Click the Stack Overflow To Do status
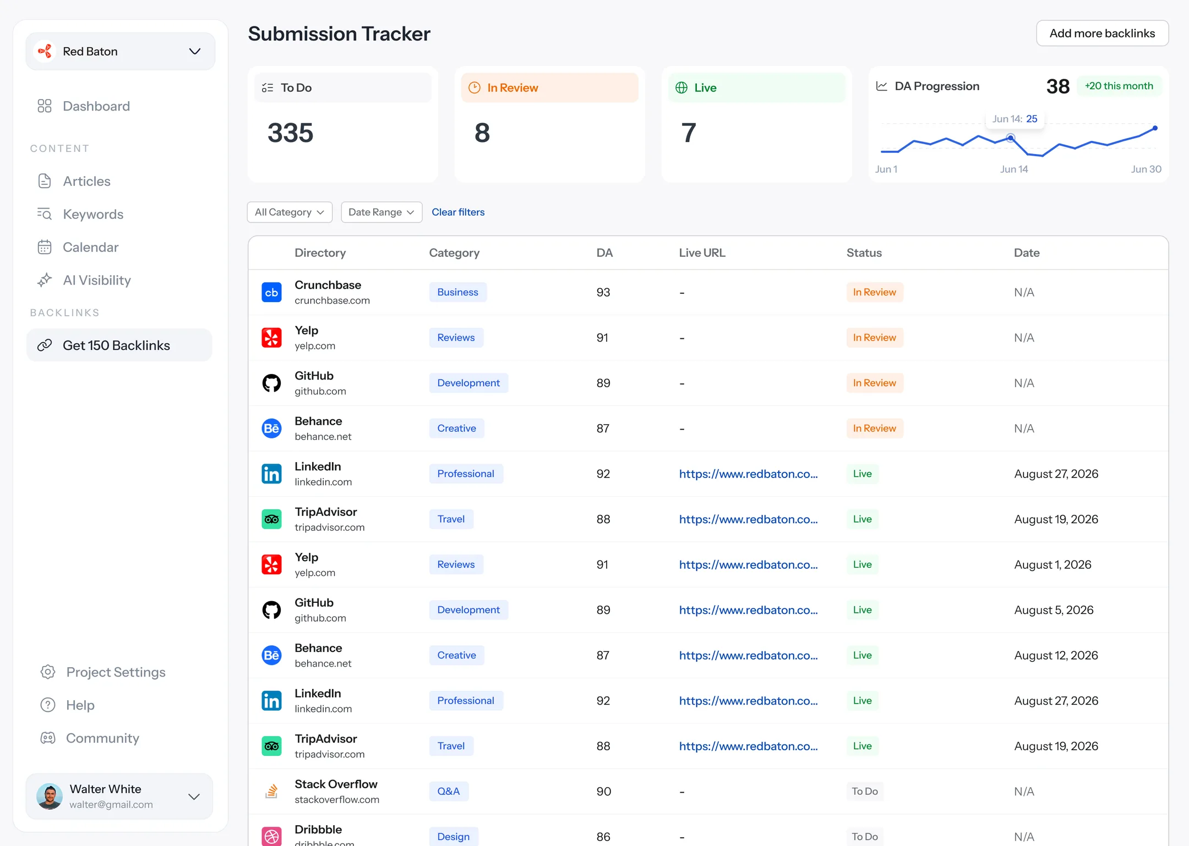The image size is (1189, 846). [864, 791]
